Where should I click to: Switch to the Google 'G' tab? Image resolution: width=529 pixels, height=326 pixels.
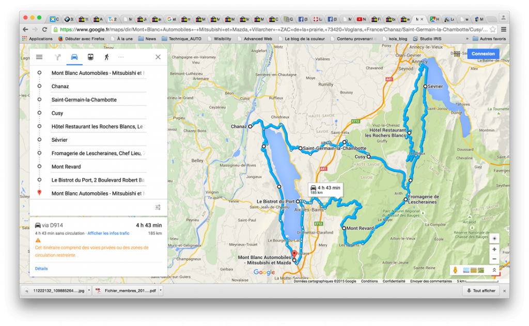(171, 19)
